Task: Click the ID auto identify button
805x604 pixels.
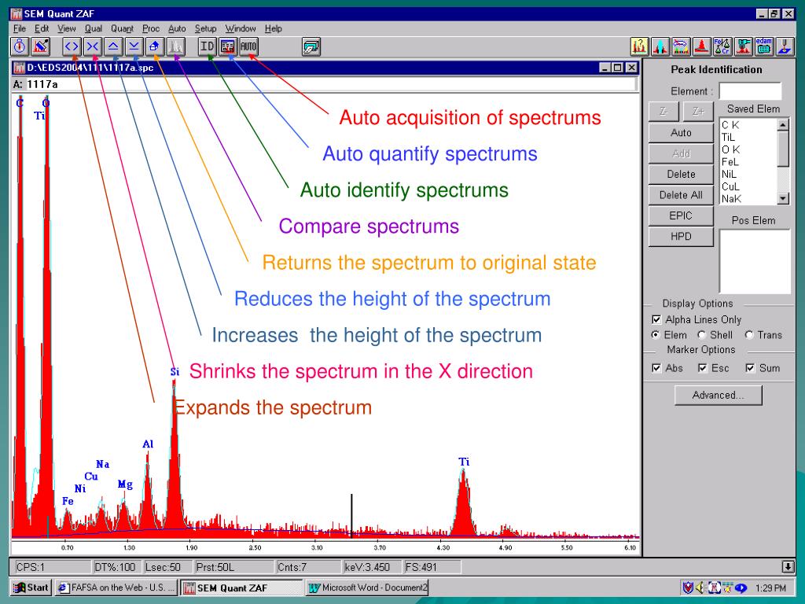Action: coord(207,46)
